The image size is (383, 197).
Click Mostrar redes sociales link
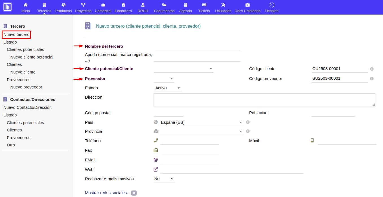(108, 193)
